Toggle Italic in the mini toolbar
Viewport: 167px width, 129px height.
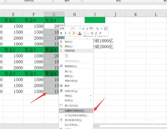coord(65,33)
